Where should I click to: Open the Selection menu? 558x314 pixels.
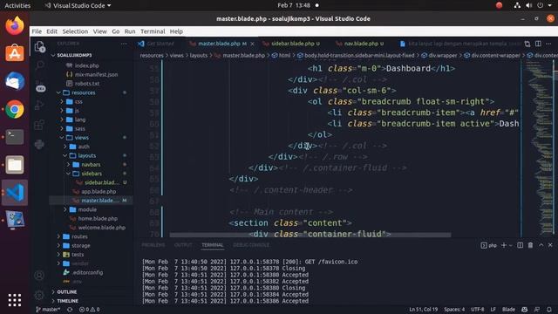75,31
